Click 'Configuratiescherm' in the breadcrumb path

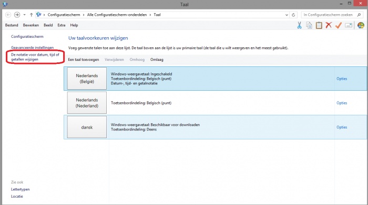click(64, 15)
